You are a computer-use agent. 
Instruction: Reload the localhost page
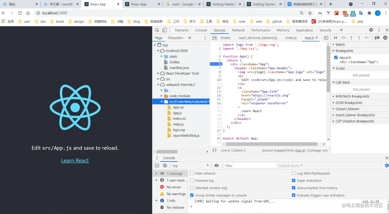tap(20, 13)
